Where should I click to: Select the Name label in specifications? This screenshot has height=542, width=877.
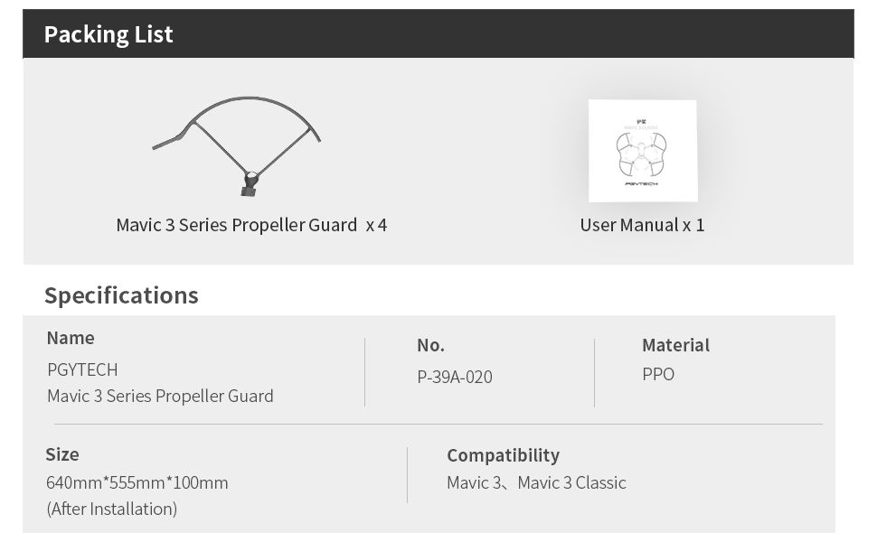click(71, 338)
